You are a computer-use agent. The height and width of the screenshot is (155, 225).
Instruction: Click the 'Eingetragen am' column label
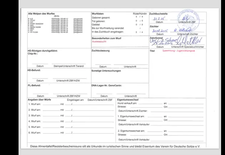point(75,100)
